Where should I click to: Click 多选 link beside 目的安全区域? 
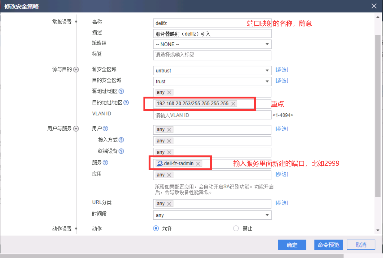[282, 81]
